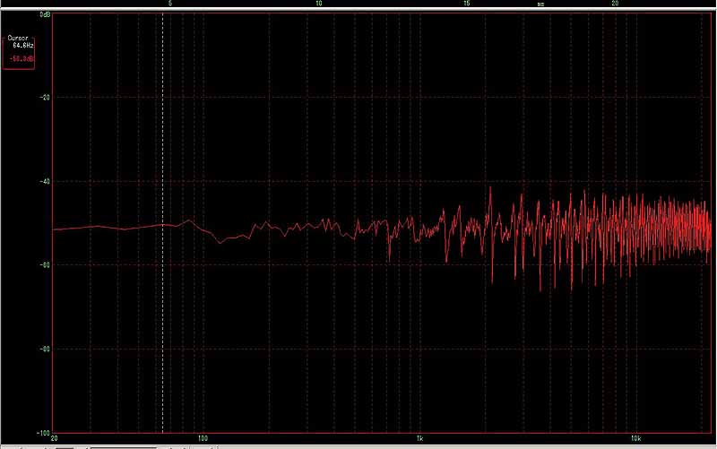This screenshot has width=717, height=449.
Task: Click the -80 dB axis label
Action: (43, 349)
